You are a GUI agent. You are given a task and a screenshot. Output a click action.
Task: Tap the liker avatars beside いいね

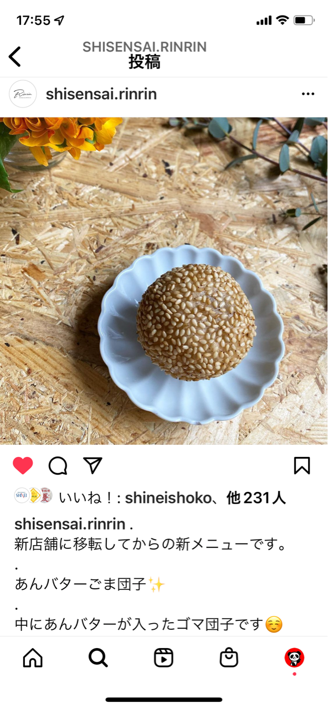[x=33, y=496]
